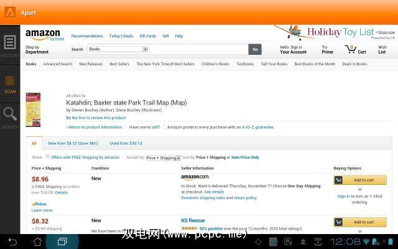
Task: Open A-to-Z guarantee link
Action: pos(257,127)
